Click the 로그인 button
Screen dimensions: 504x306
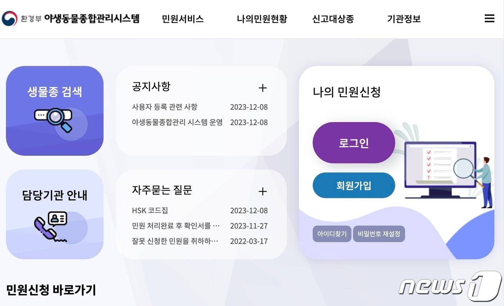[x=354, y=143]
